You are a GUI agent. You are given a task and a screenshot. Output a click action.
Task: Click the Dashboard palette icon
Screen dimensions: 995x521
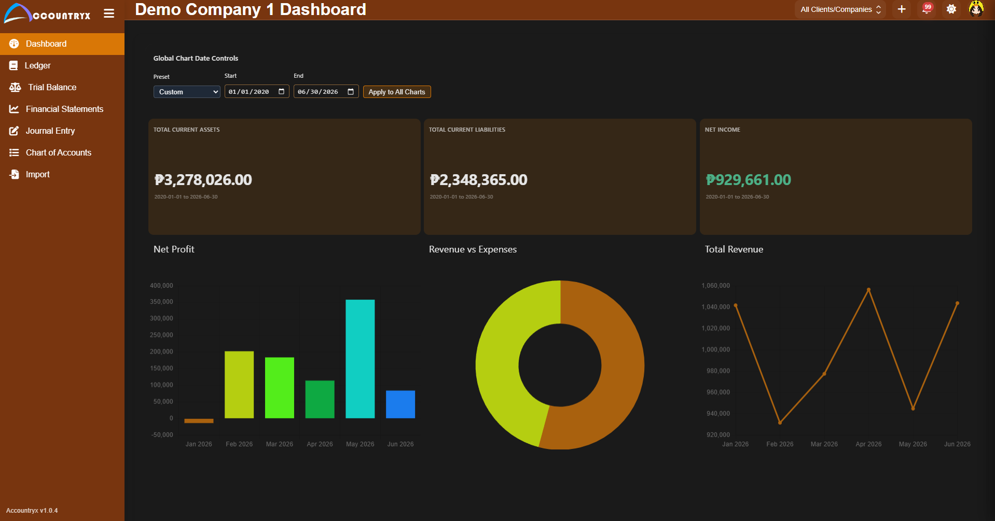click(14, 44)
